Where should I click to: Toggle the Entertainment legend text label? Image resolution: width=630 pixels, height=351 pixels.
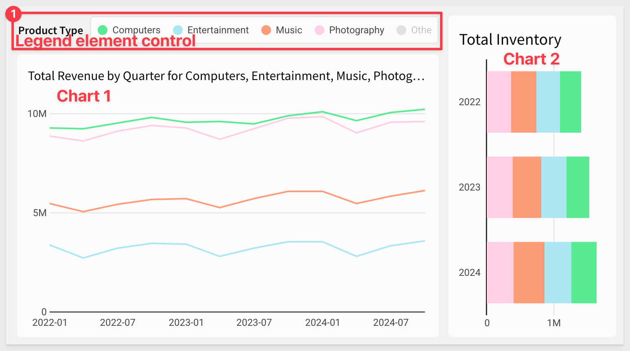coord(218,30)
